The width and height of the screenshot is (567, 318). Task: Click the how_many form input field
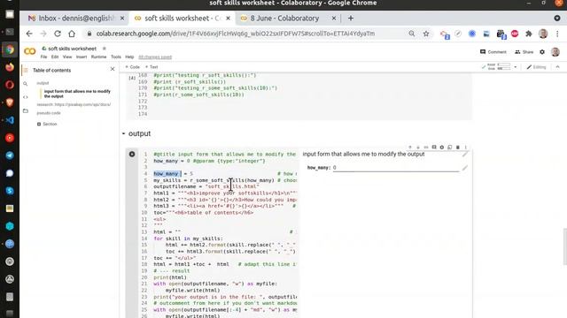[x=396, y=168]
